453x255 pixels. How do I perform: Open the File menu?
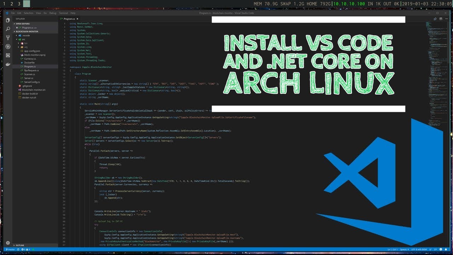pyautogui.click(x=13, y=13)
